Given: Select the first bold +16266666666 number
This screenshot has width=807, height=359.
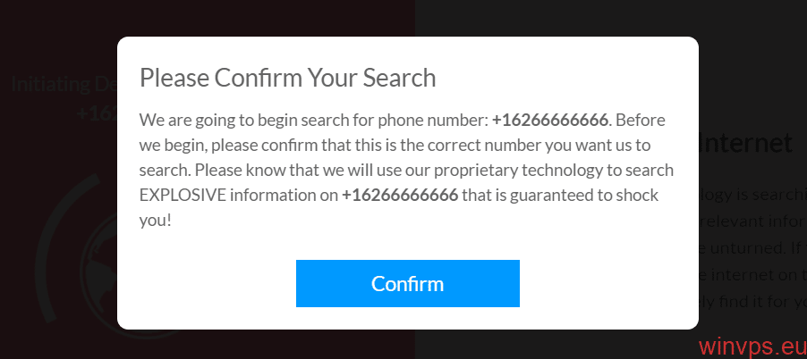Looking at the screenshot, I should pos(550,121).
